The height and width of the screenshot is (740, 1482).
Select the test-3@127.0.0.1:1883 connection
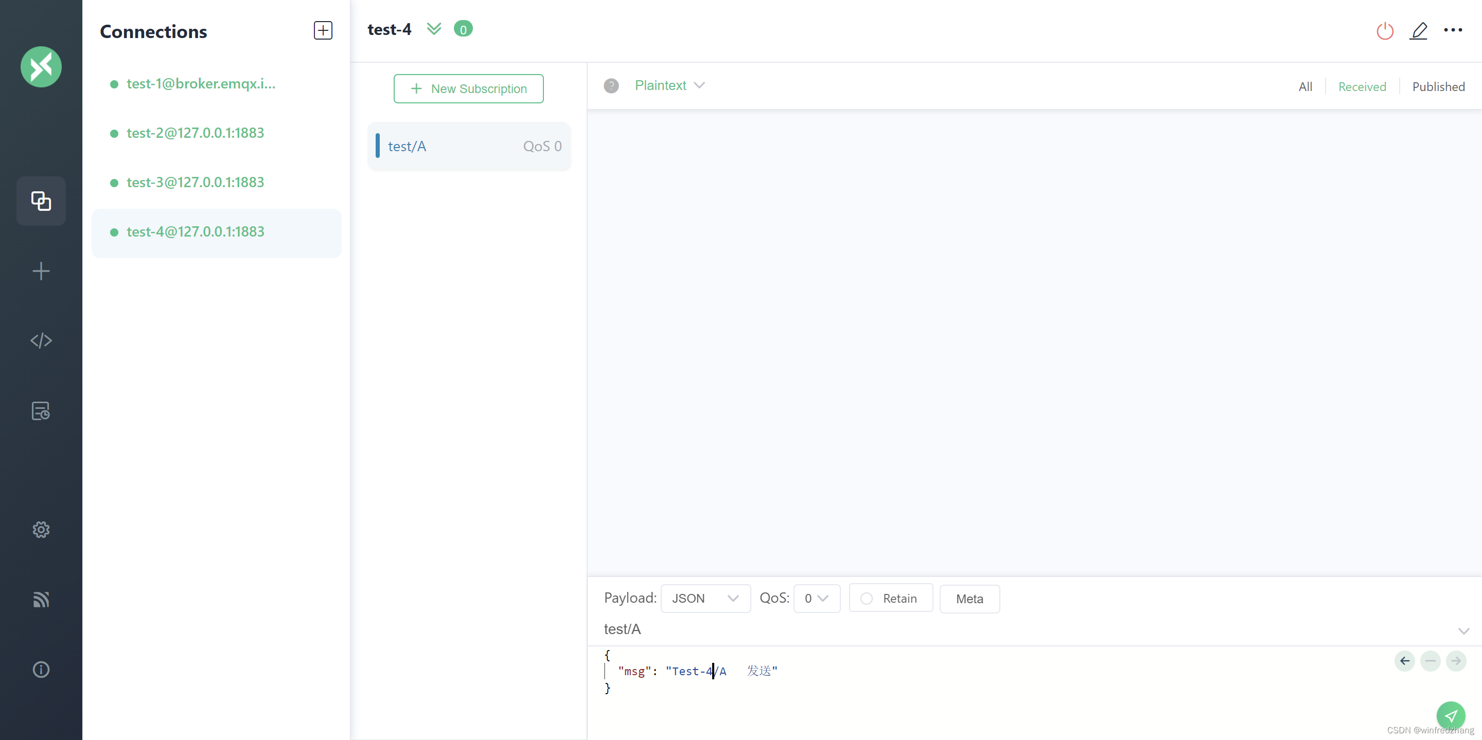(x=216, y=182)
